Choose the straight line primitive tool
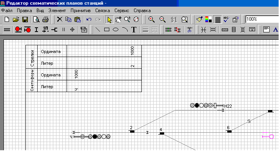279x151 pixels. [98, 30]
